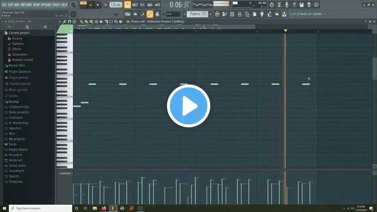Expand the My projects folder
This screenshot has width=377, height=212.
tap(17, 139)
